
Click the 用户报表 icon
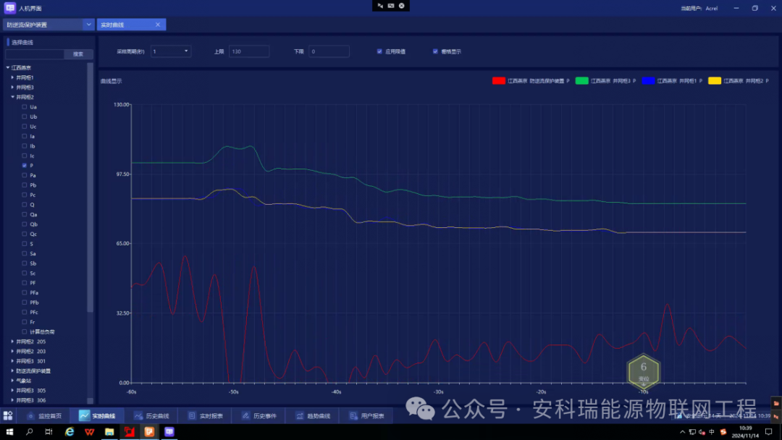(x=353, y=415)
